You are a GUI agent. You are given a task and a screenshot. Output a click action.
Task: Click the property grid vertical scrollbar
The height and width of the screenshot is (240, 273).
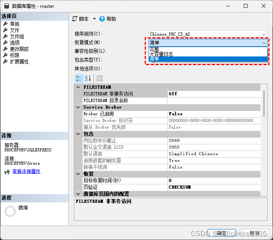coord(264,104)
